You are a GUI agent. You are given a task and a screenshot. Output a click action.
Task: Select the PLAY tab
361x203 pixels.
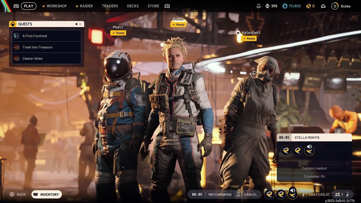click(x=29, y=6)
